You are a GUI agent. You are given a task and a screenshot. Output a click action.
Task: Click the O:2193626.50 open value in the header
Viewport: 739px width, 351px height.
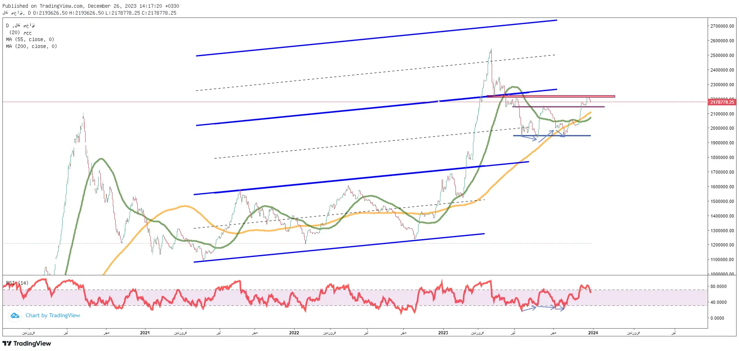50,13
